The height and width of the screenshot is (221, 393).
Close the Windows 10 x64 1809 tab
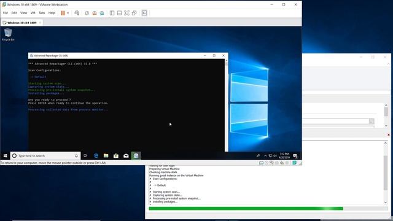40,23
